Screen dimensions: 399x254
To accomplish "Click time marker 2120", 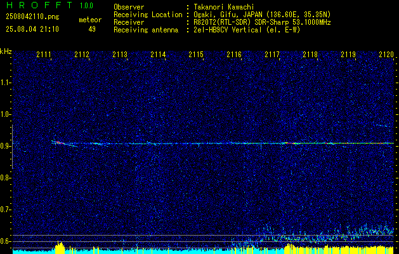I will point(386,55).
